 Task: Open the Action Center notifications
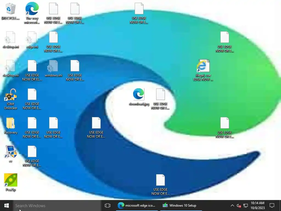(272, 206)
